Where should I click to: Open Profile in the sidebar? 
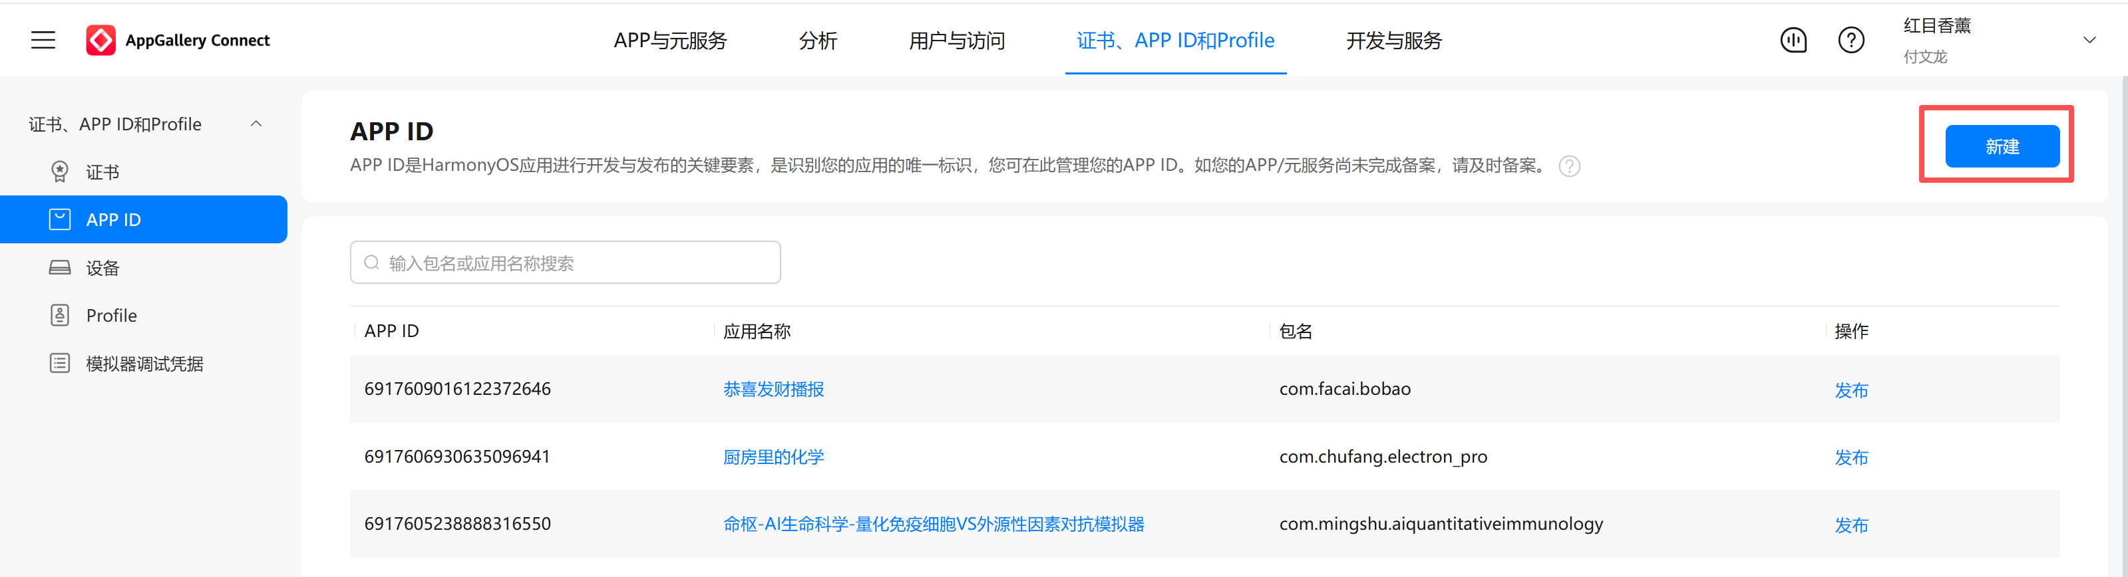click(112, 315)
